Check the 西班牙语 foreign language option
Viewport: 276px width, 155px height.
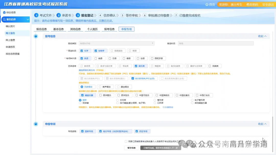click(x=152, y=58)
